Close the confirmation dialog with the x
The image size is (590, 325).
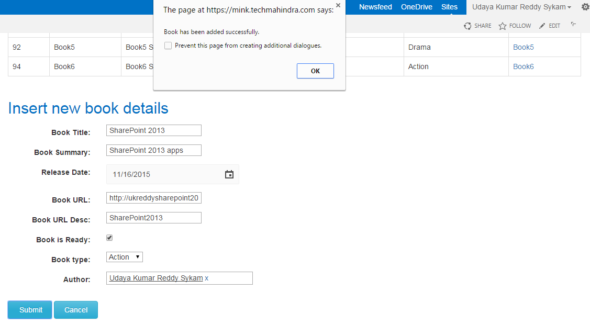click(338, 5)
